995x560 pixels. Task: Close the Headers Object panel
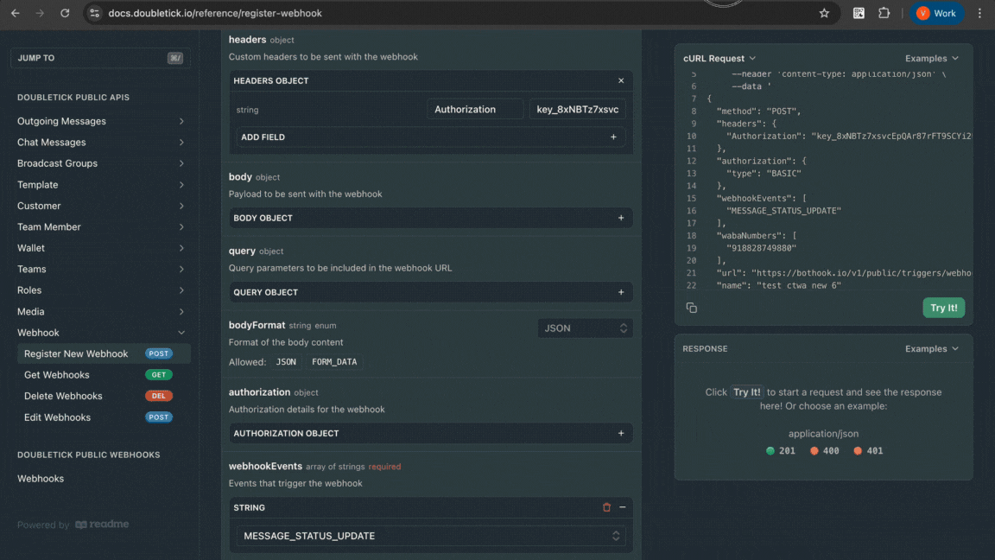[x=620, y=80]
